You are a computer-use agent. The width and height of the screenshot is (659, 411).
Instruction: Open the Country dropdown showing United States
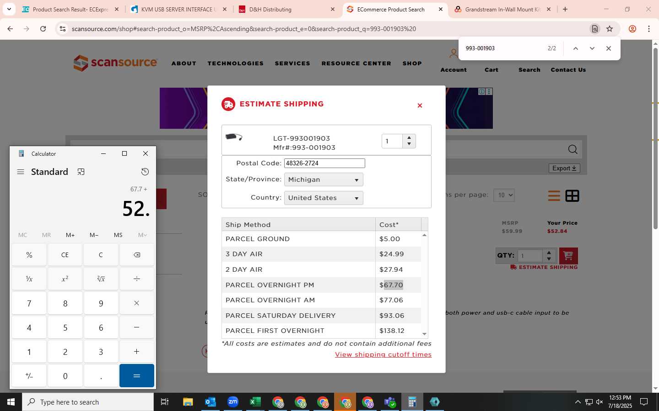point(324,198)
